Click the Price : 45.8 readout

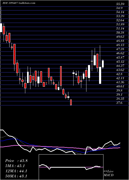coord(16,161)
